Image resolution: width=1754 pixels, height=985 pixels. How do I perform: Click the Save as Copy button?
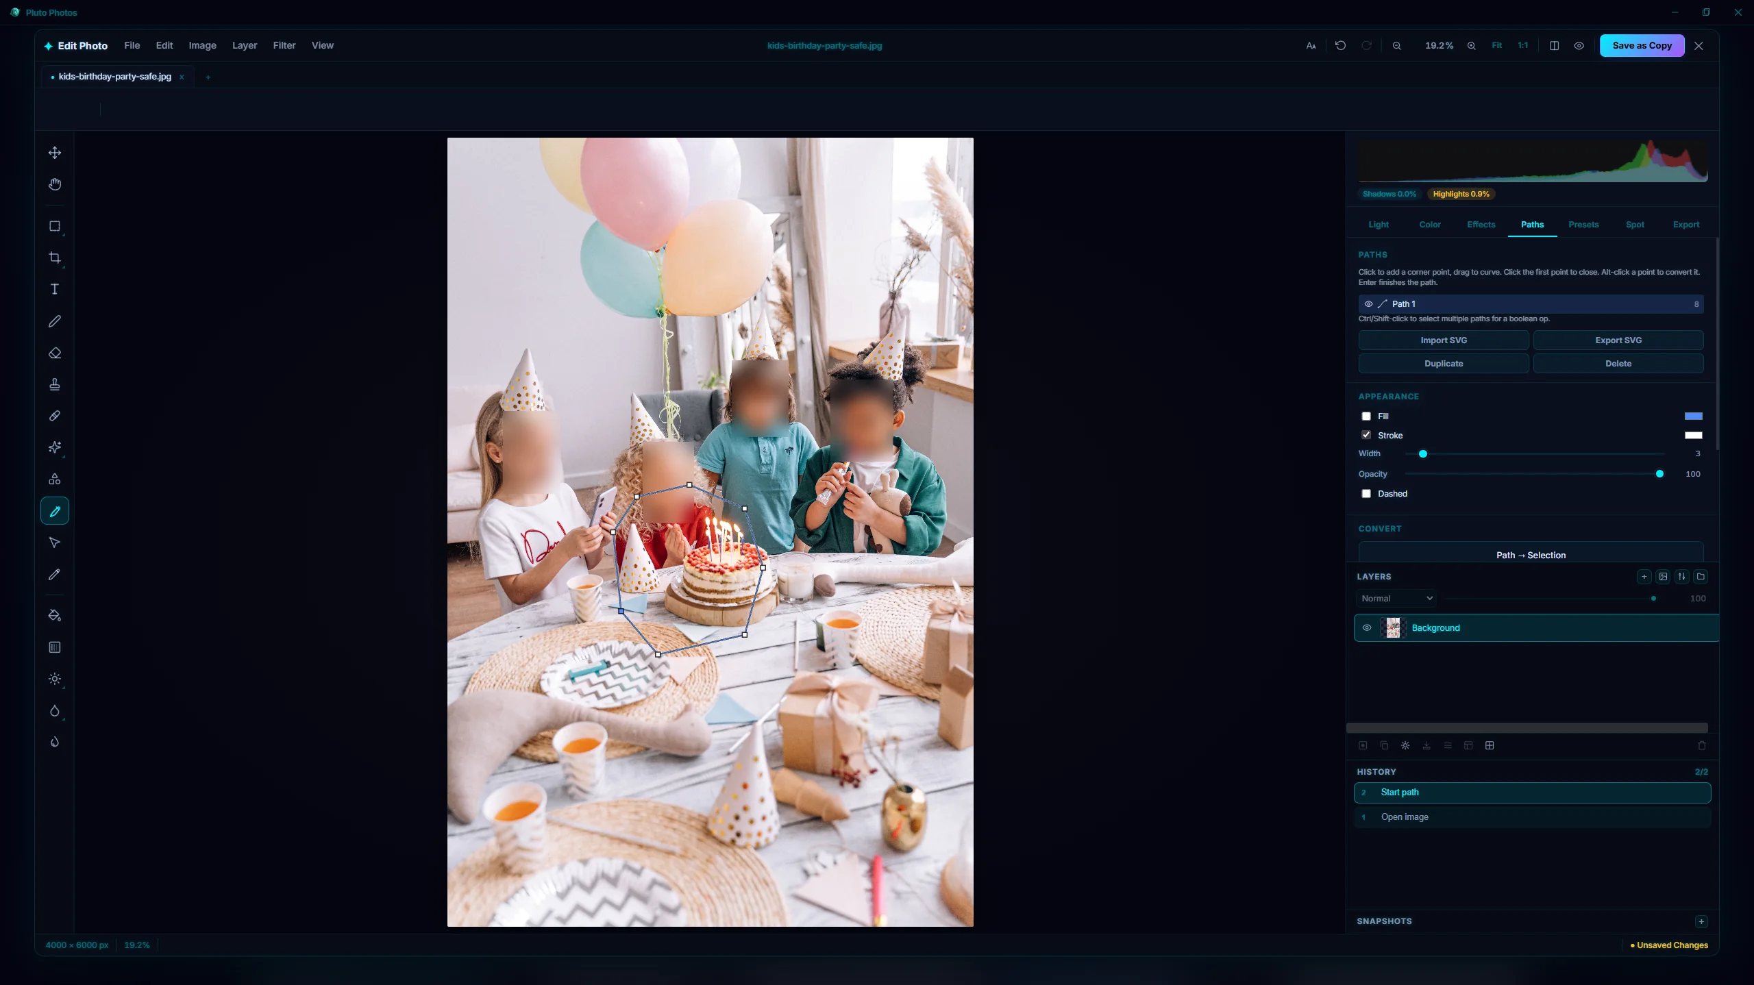point(1642,45)
